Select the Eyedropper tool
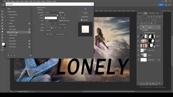 [2, 20]
